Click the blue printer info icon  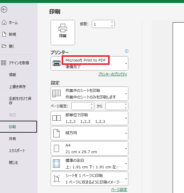click(126, 51)
